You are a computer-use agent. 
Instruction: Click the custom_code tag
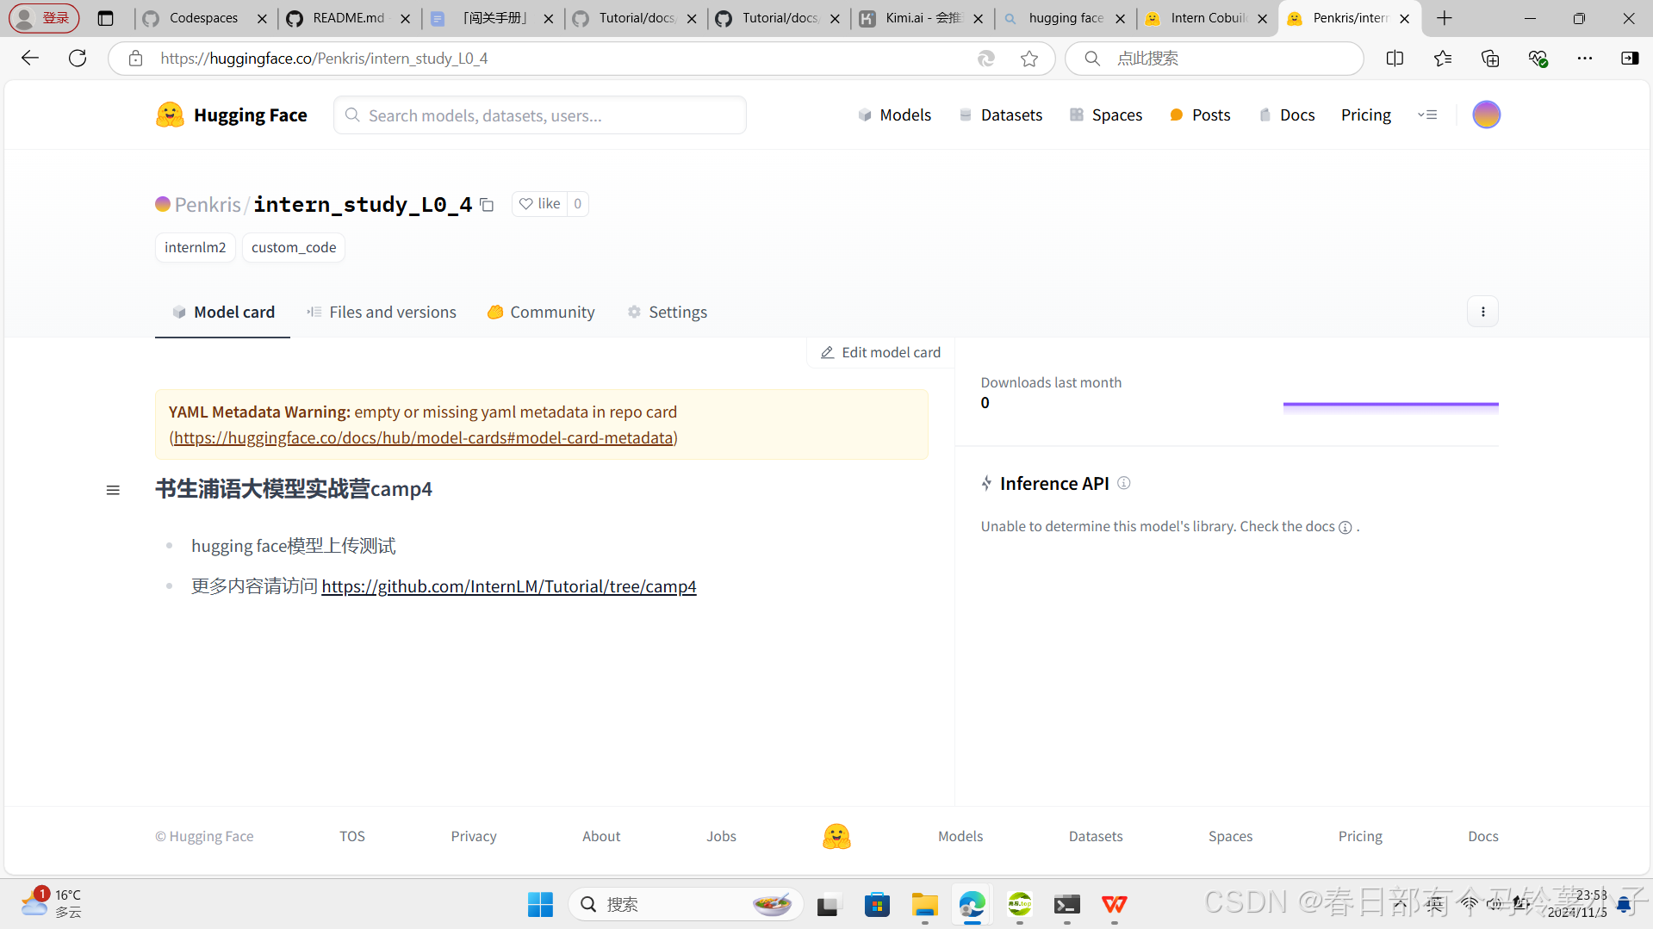294,248
